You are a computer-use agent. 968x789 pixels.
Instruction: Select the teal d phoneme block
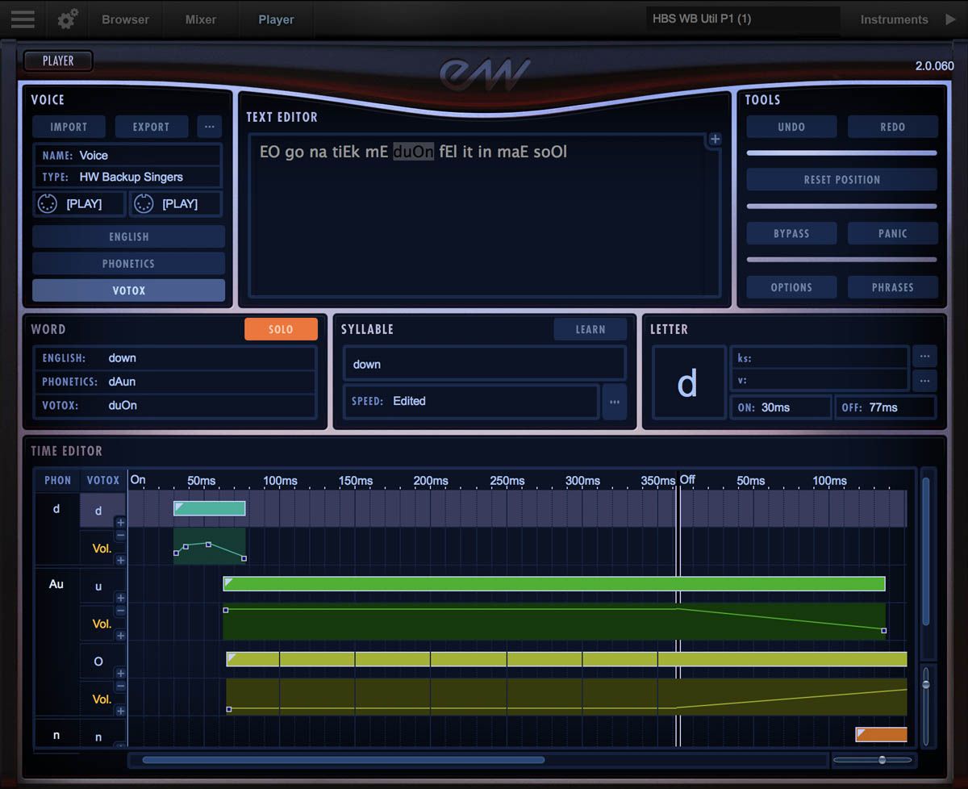pyautogui.click(x=210, y=508)
